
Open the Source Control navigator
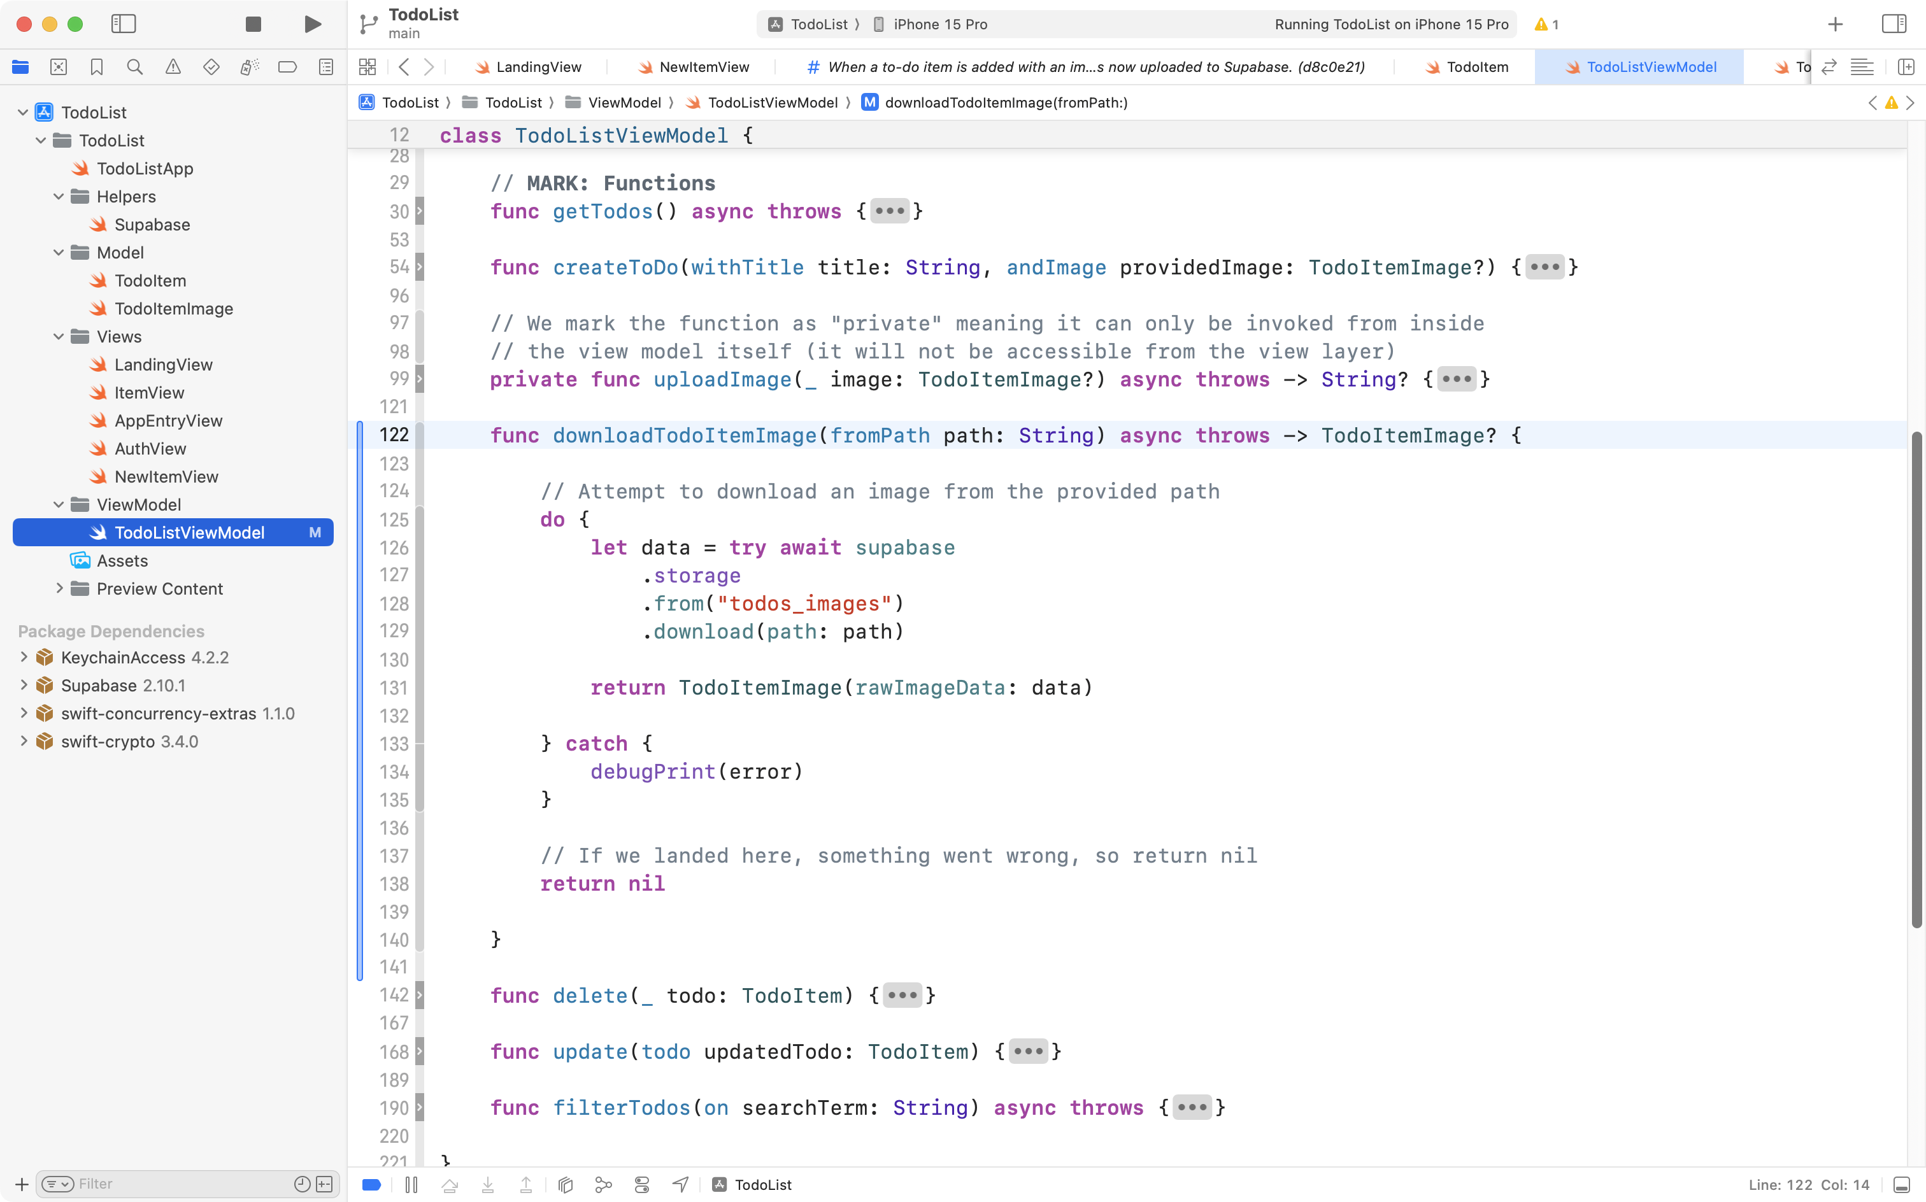[x=58, y=67]
